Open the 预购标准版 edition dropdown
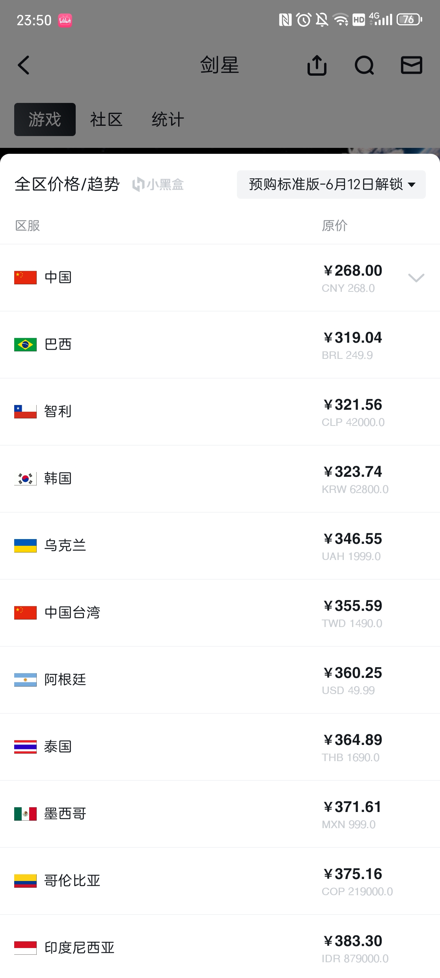440x978 pixels. coord(331,184)
